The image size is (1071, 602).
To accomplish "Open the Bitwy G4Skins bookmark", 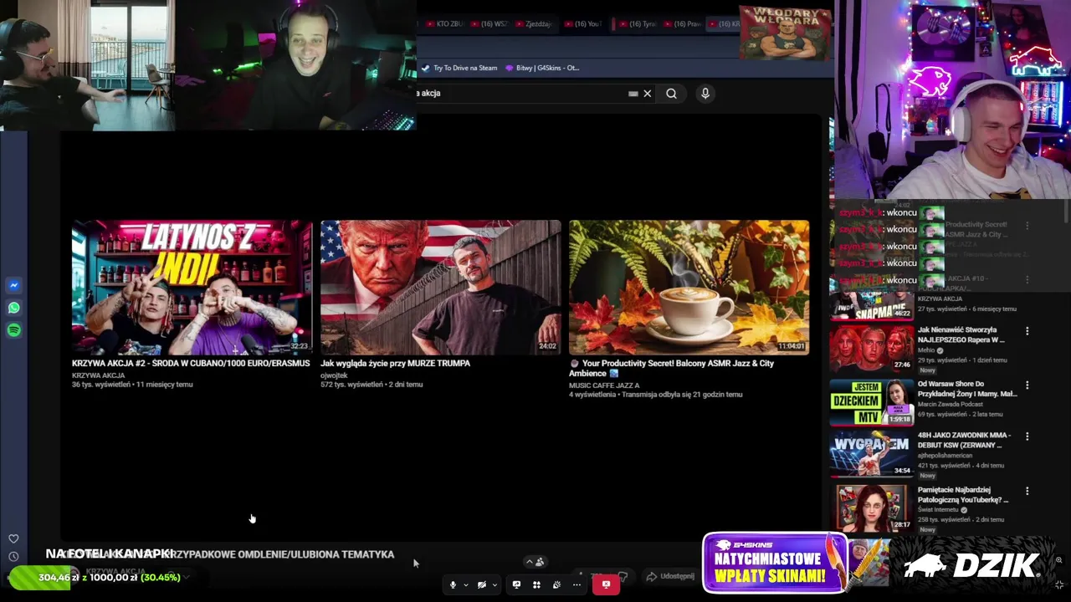I will coord(542,68).
